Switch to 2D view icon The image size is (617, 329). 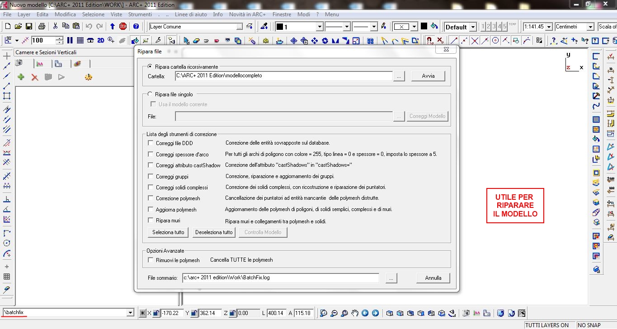[100, 40]
